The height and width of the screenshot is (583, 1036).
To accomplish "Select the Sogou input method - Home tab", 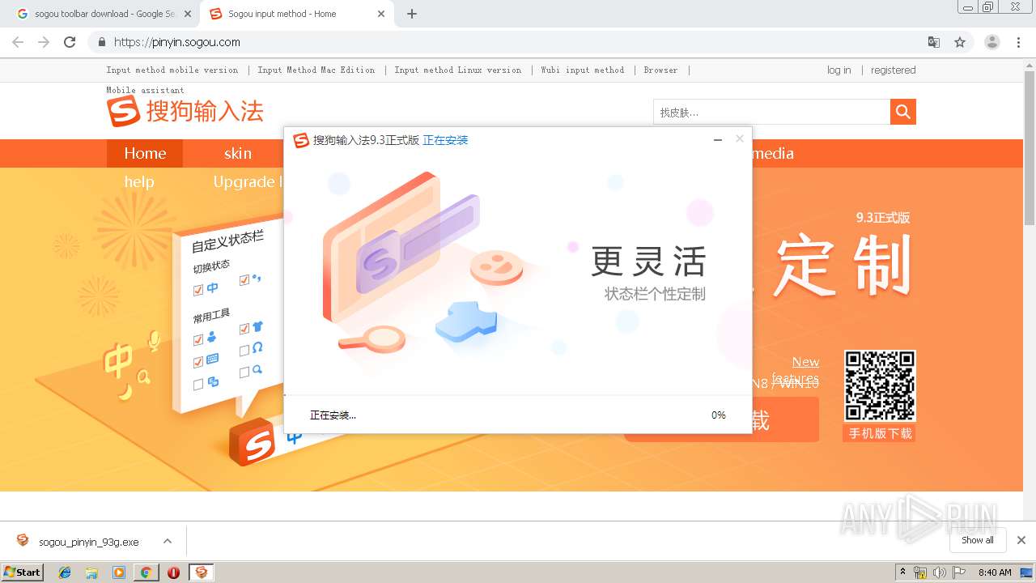I will (295, 14).
